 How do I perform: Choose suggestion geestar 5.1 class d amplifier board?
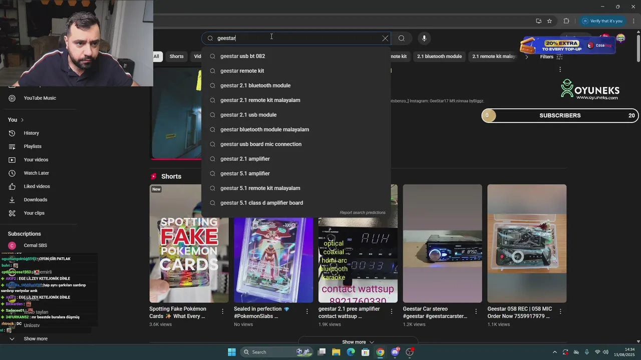295,203
